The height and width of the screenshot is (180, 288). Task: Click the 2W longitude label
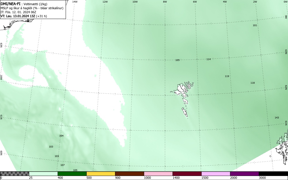coord(255,2)
